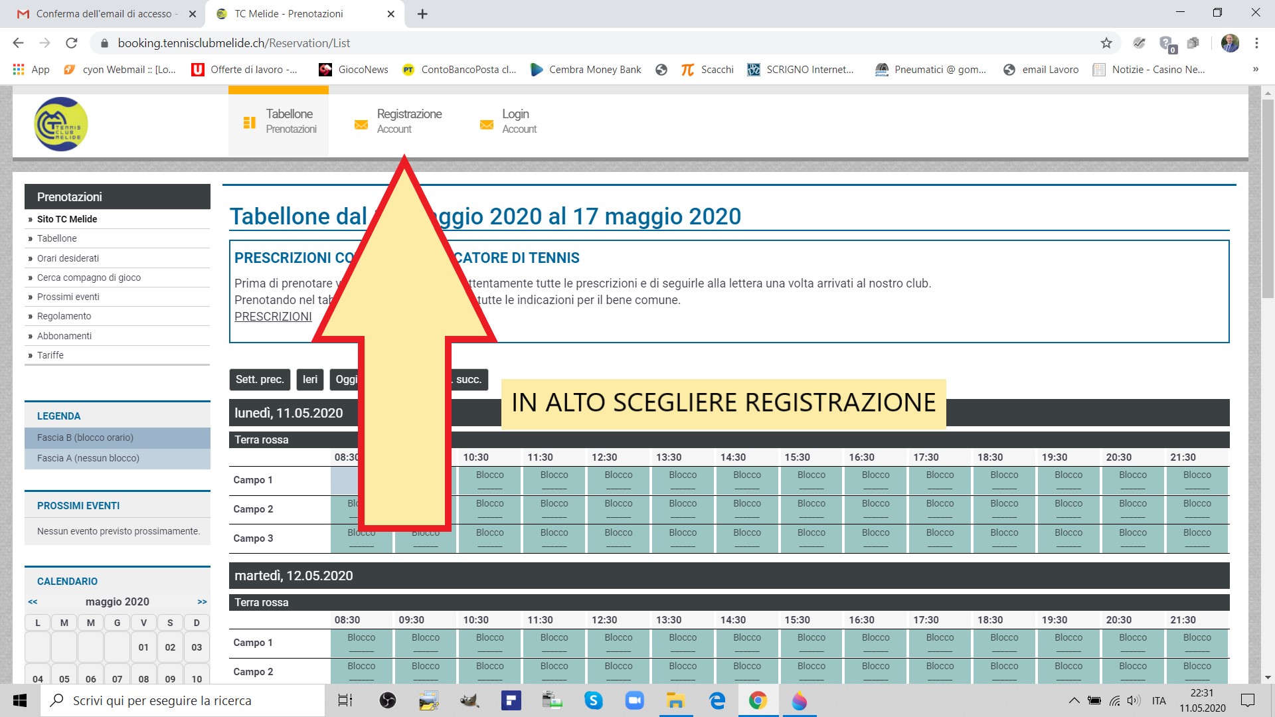Open Orari desiderati in the sidebar
This screenshot has width=1275, height=717.
[68, 258]
